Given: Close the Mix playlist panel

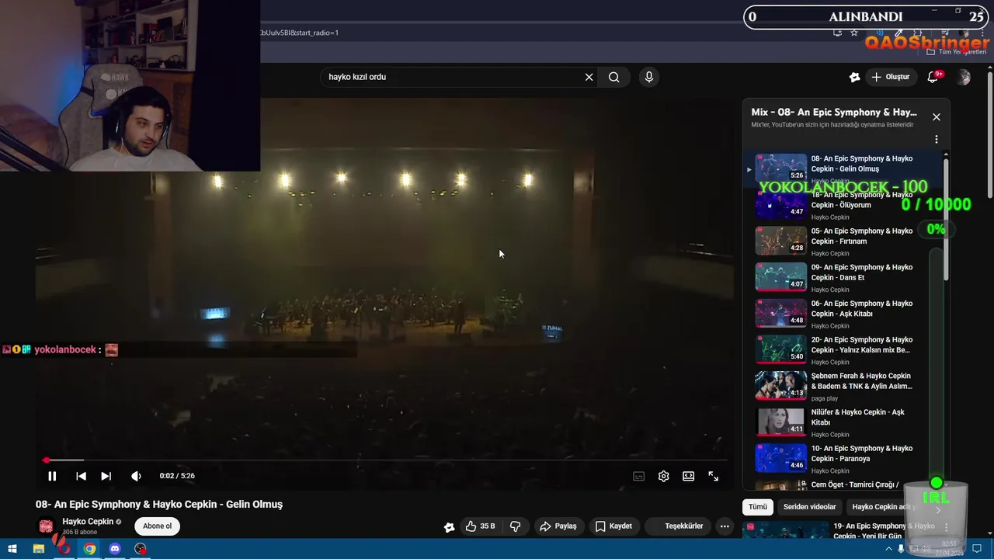Looking at the screenshot, I should 936,116.
